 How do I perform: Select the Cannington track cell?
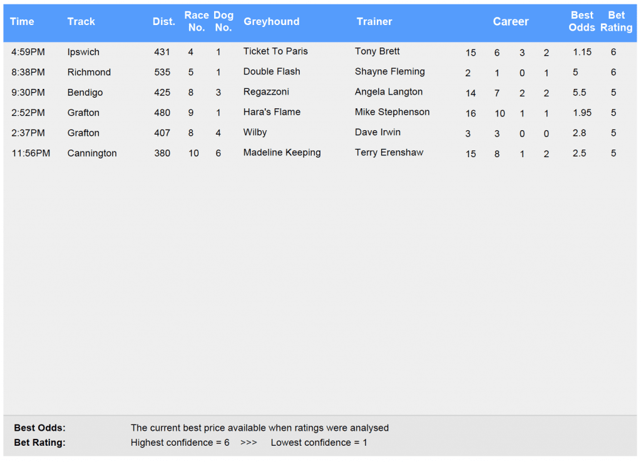pyautogui.click(x=92, y=153)
